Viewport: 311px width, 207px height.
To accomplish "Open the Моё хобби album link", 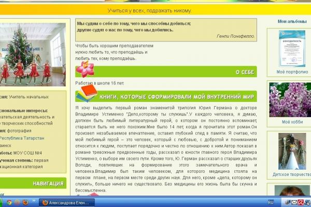I will (292, 122).
